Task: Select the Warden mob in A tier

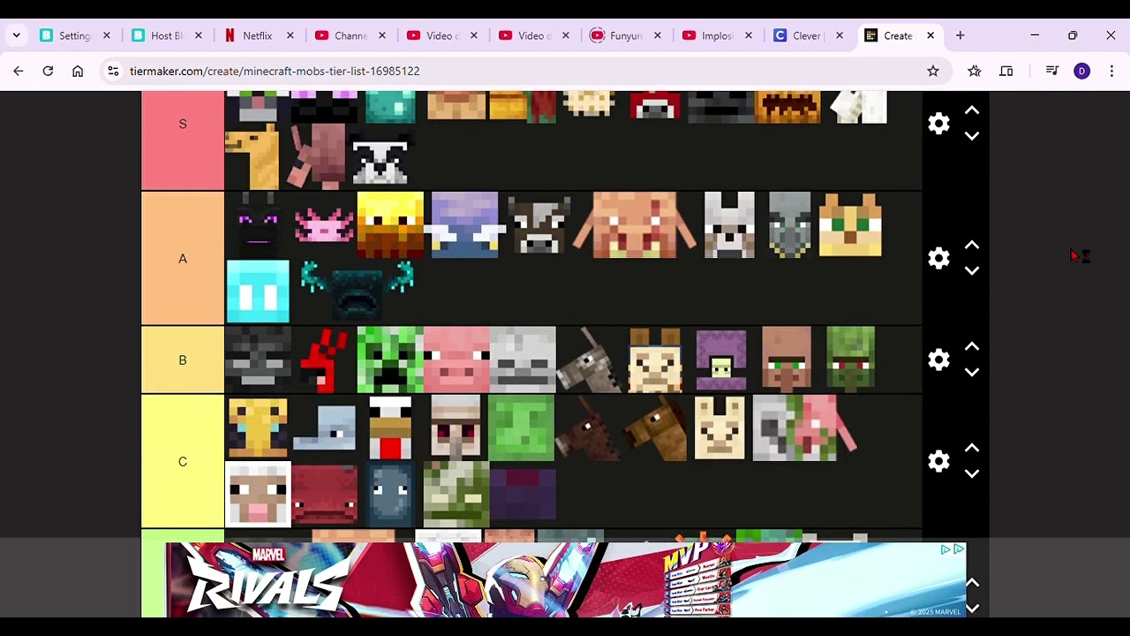Action: [x=358, y=291]
